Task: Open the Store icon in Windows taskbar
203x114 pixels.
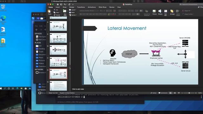Action: [26, 88]
